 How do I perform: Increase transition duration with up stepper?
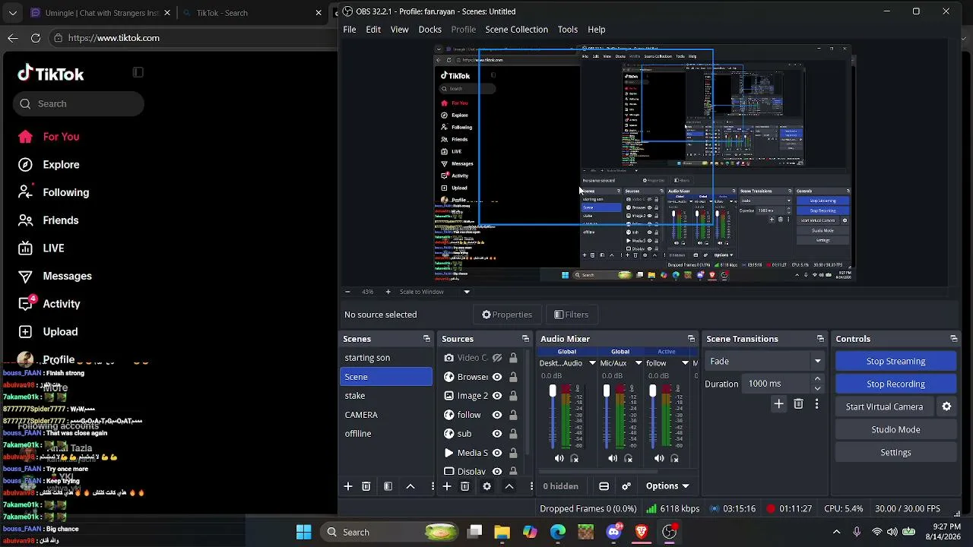pos(817,379)
